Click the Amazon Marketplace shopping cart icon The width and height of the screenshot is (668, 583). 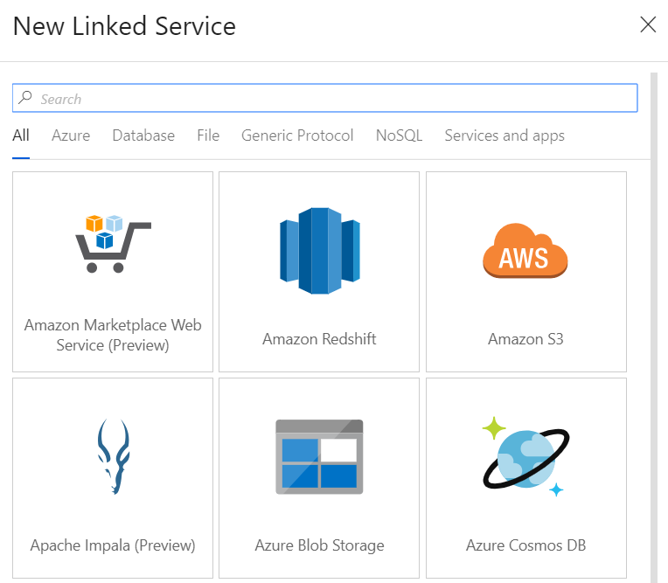(113, 243)
